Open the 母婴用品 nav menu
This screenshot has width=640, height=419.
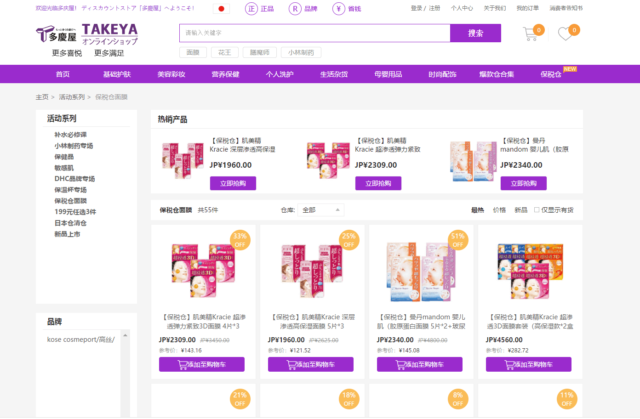389,74
